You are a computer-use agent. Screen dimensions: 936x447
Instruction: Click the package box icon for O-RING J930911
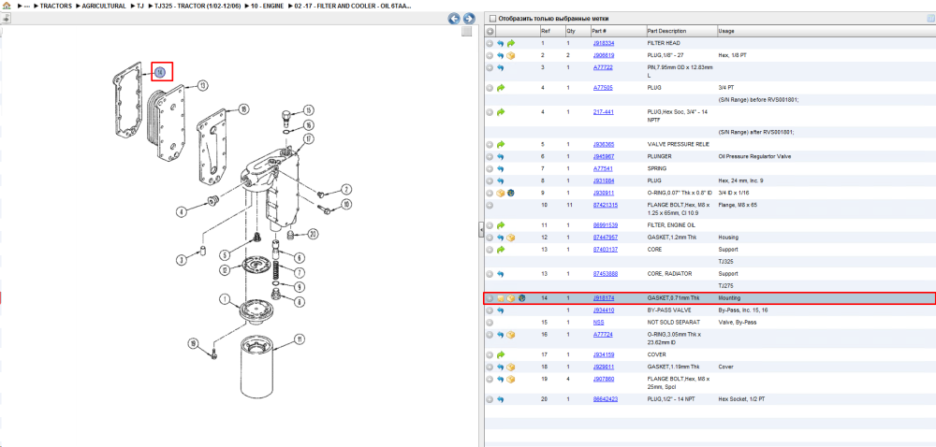[x=501, y=193]
